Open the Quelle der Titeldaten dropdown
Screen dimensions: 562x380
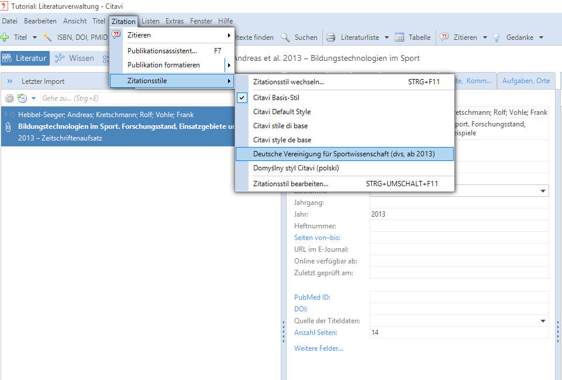point(543,321)
